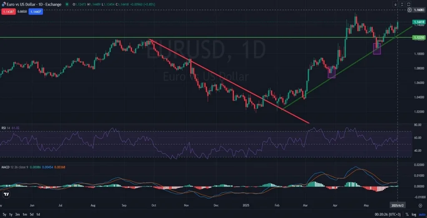The image size is (427, 218).
Task: Click the percent change (+0.85%) text
Action: point(150,4)
